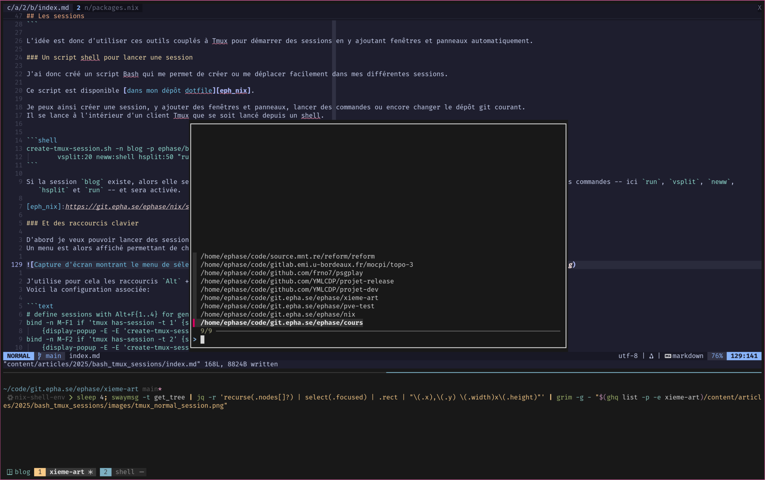
Task: Click the '# define sessions with Alt+F' comment line
Action: pos(108,314)
